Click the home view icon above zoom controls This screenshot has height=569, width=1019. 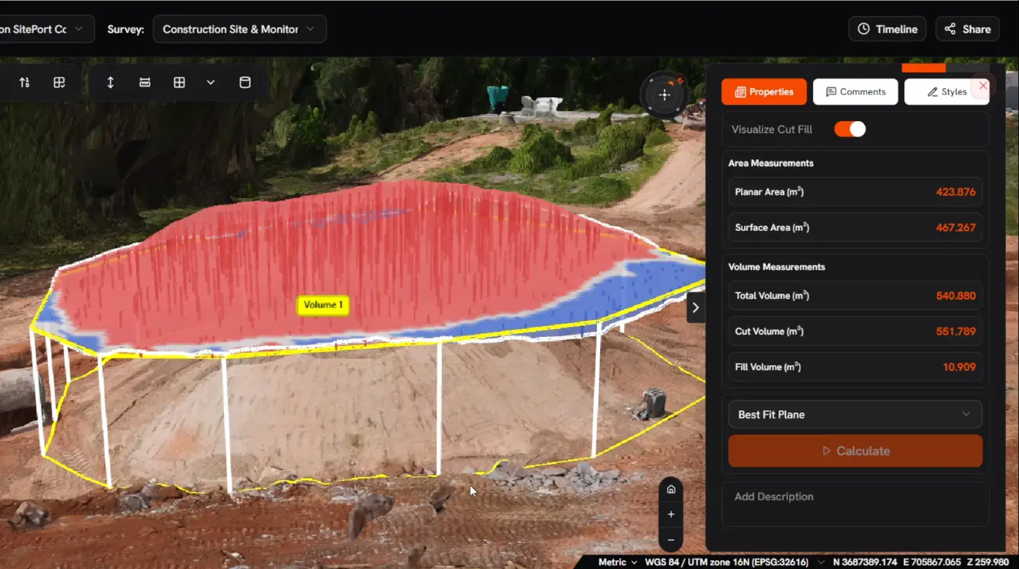point(671,489)
